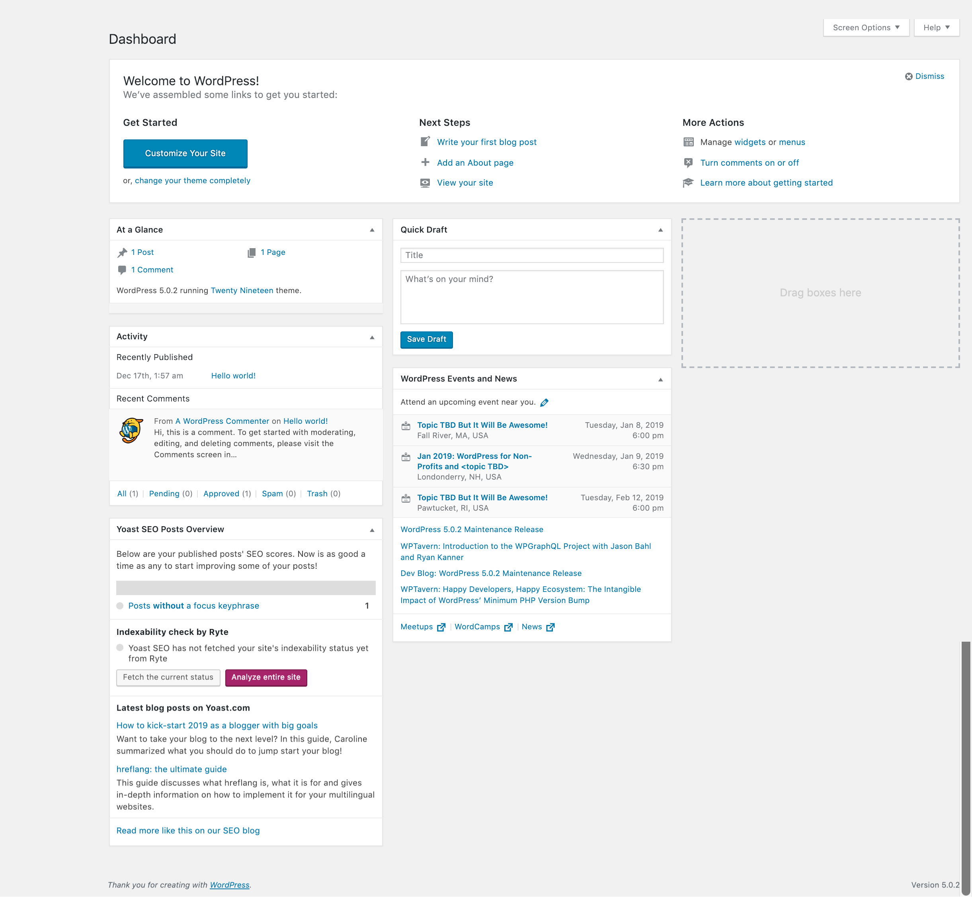Click the page icon next to 1 Page

252,253
